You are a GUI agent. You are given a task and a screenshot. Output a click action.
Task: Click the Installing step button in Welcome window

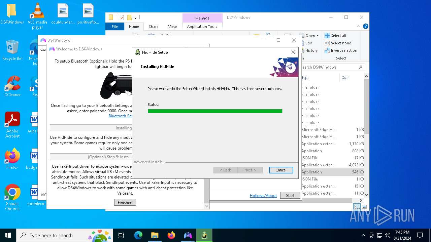click(x=91, y=128)
